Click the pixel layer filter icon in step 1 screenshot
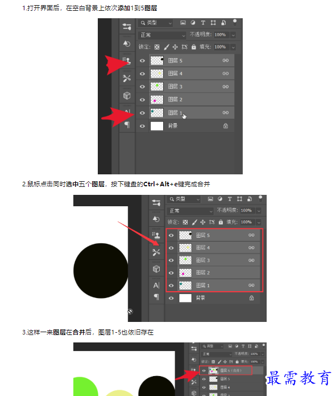 [x=183, y=23]
